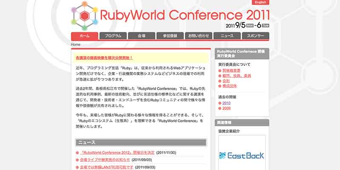This screenshot has height=170, width=340.
Task: Open the 各講演の録画映像を順次公開開始 announcement link
Action: 104,58
